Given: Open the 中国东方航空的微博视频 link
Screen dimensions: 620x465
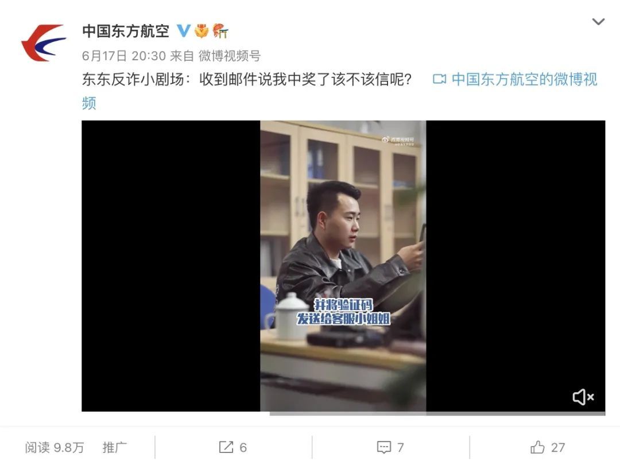Looking at the screenshot, I should 524,79.
